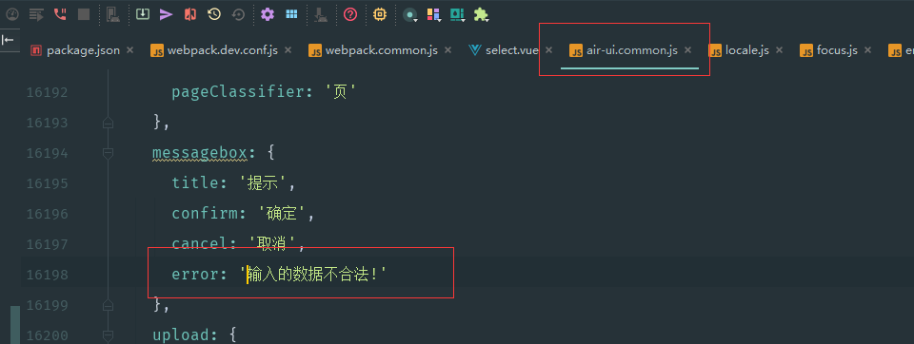Collapse the upload block fold marker
This screenshot has width=914, height=344.
click(108, 335)
